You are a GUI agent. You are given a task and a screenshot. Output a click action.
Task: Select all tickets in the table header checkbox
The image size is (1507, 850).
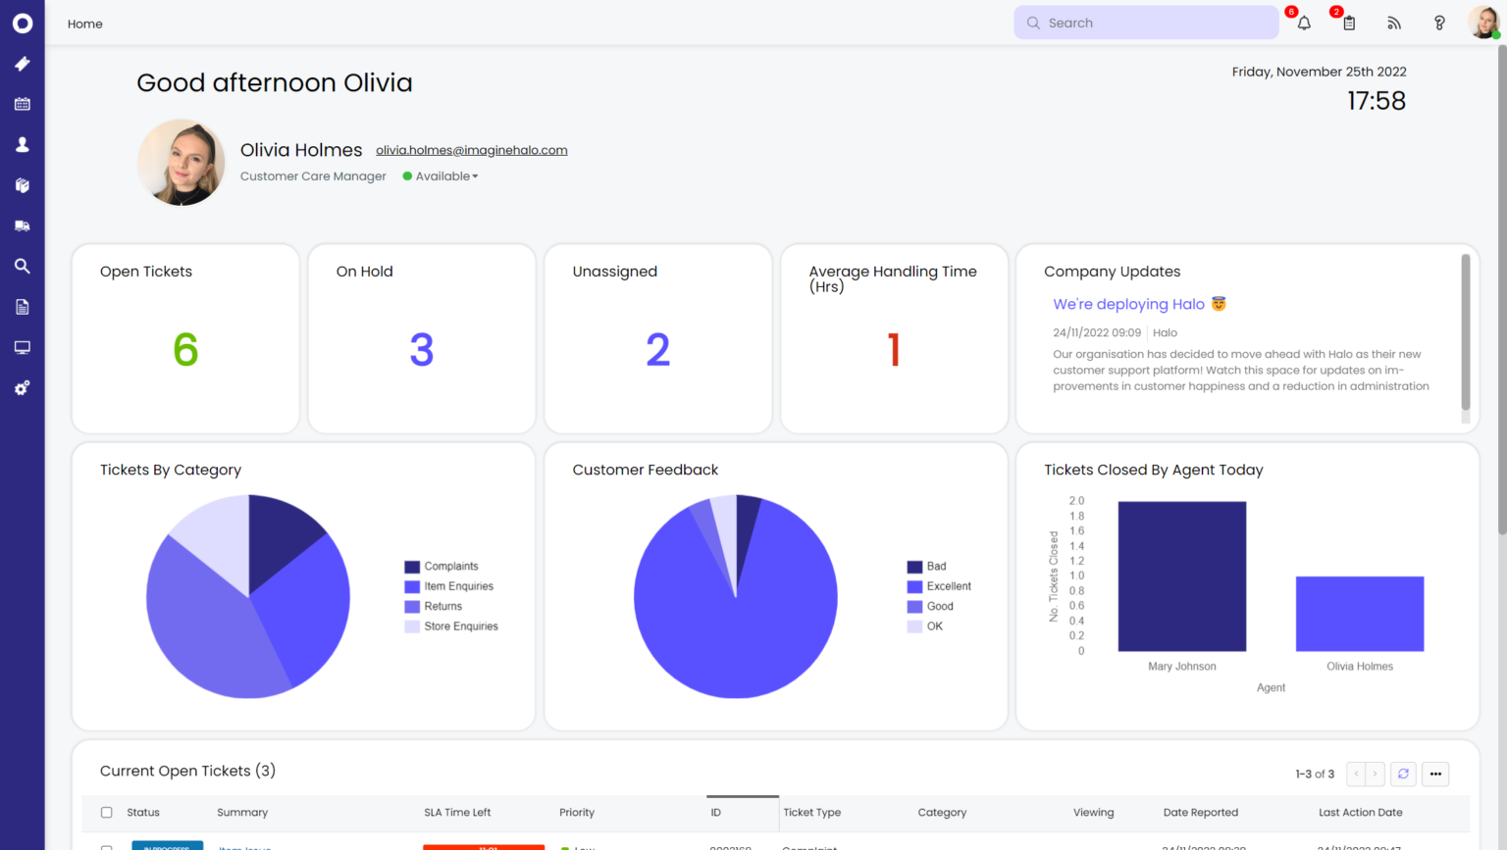click(x=106, y=812)
